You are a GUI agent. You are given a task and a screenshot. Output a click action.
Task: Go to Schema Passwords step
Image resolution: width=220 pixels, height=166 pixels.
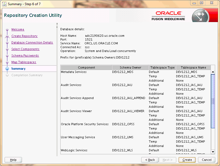click(25, 56)
